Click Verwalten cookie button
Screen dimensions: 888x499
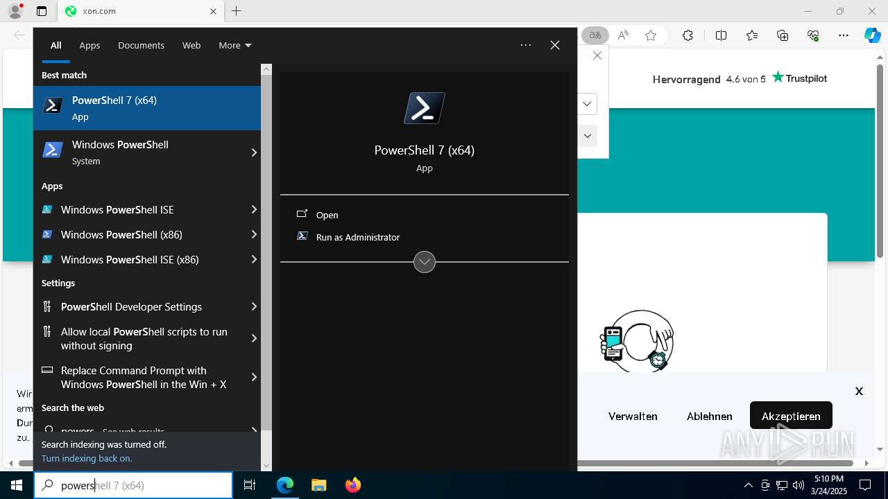tap(633, 416)
